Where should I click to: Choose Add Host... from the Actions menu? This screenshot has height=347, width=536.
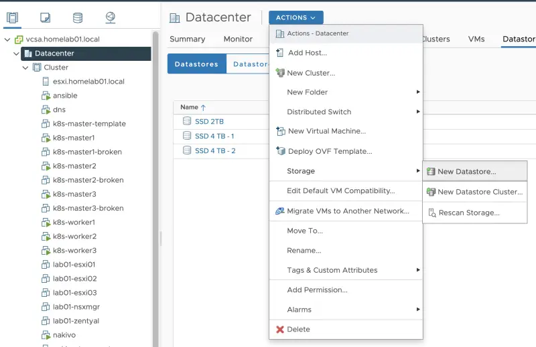[x=346, y=53]
